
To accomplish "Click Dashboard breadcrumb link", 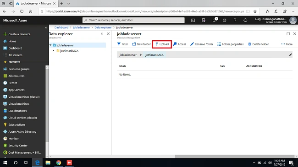I will coord(61,27).
